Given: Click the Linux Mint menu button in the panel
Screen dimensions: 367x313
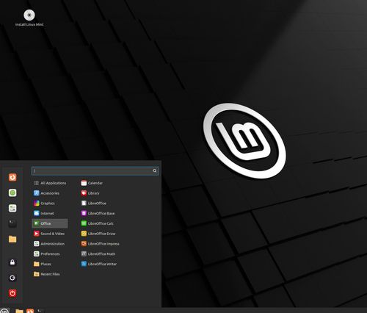Looking at the screenshot, I should pos(4,311).
